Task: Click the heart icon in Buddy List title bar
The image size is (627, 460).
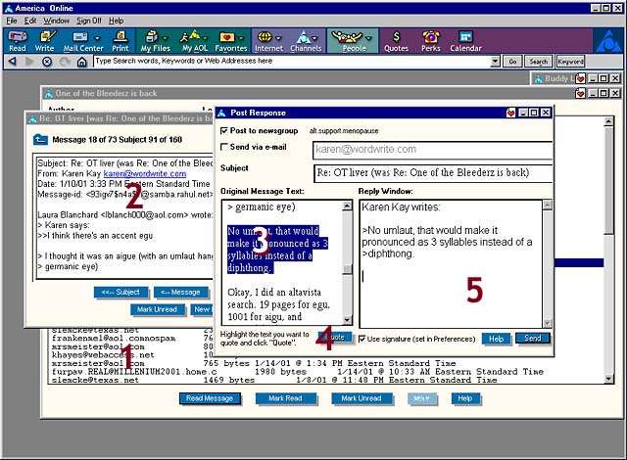Action: pyautogui.click(x=580, y=78)
